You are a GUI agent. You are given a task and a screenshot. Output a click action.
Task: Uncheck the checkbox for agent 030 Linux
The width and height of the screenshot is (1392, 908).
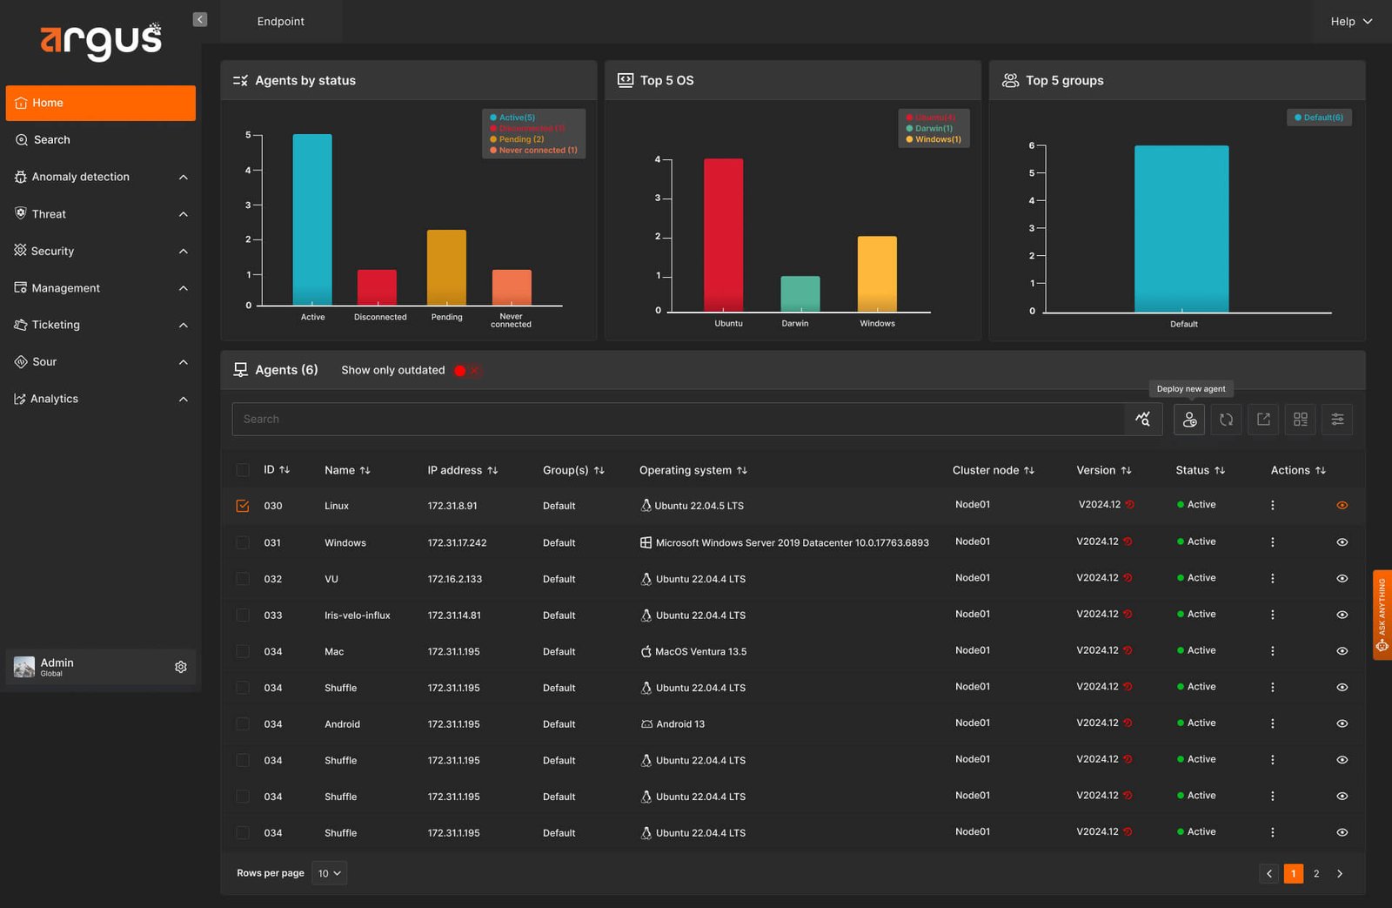click(x=243, y=506)
